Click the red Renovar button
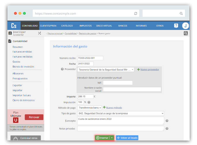Image resolution: width=197 pixels, height=145 pixels. pos(34,117)
